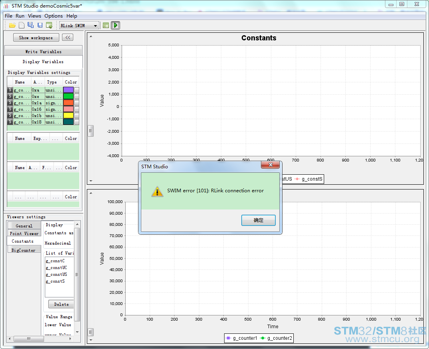429x349 pixels.
Task: Pick the yellow color swatch for 0x1b variable
Action: coord(68,115)
